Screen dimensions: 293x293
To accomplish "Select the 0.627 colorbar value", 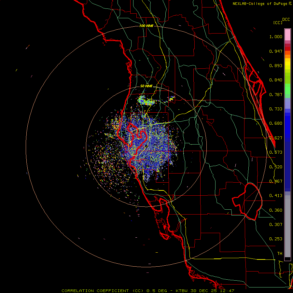I will pyautogui.click(x=276, y=138).
